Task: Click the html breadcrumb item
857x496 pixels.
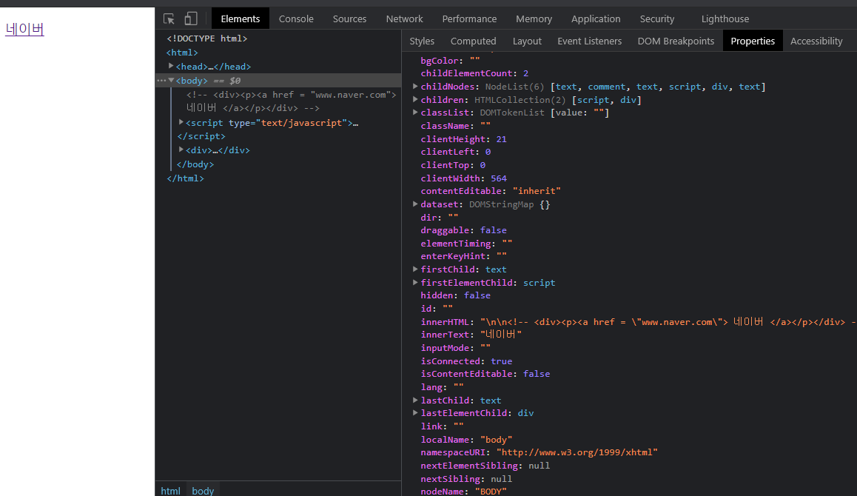Action: [x=170, y=491]
